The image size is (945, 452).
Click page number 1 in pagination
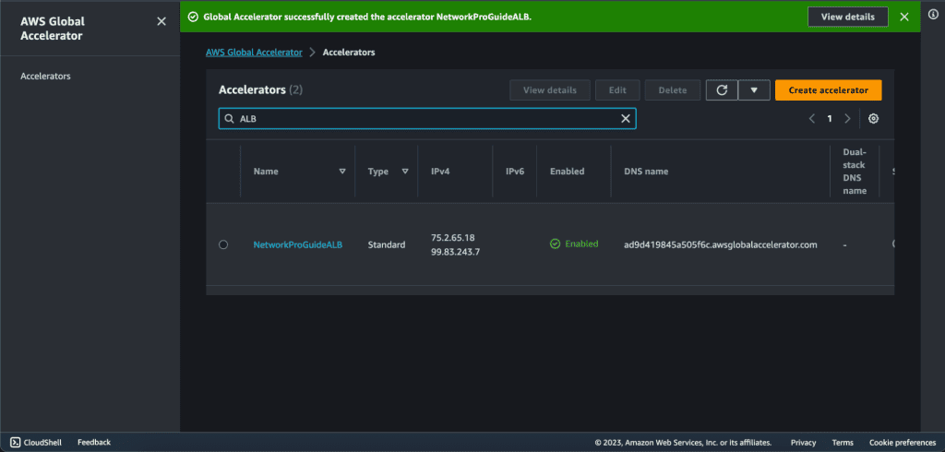tap(830, 119)
